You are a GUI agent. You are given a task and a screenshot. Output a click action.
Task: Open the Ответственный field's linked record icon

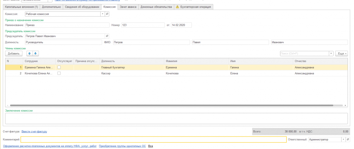pos(348,140)
